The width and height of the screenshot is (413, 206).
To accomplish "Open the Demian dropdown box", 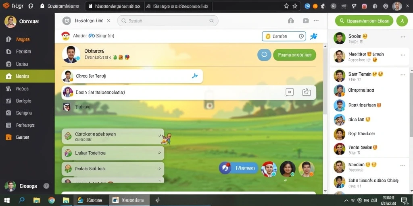I will [284, 36].
